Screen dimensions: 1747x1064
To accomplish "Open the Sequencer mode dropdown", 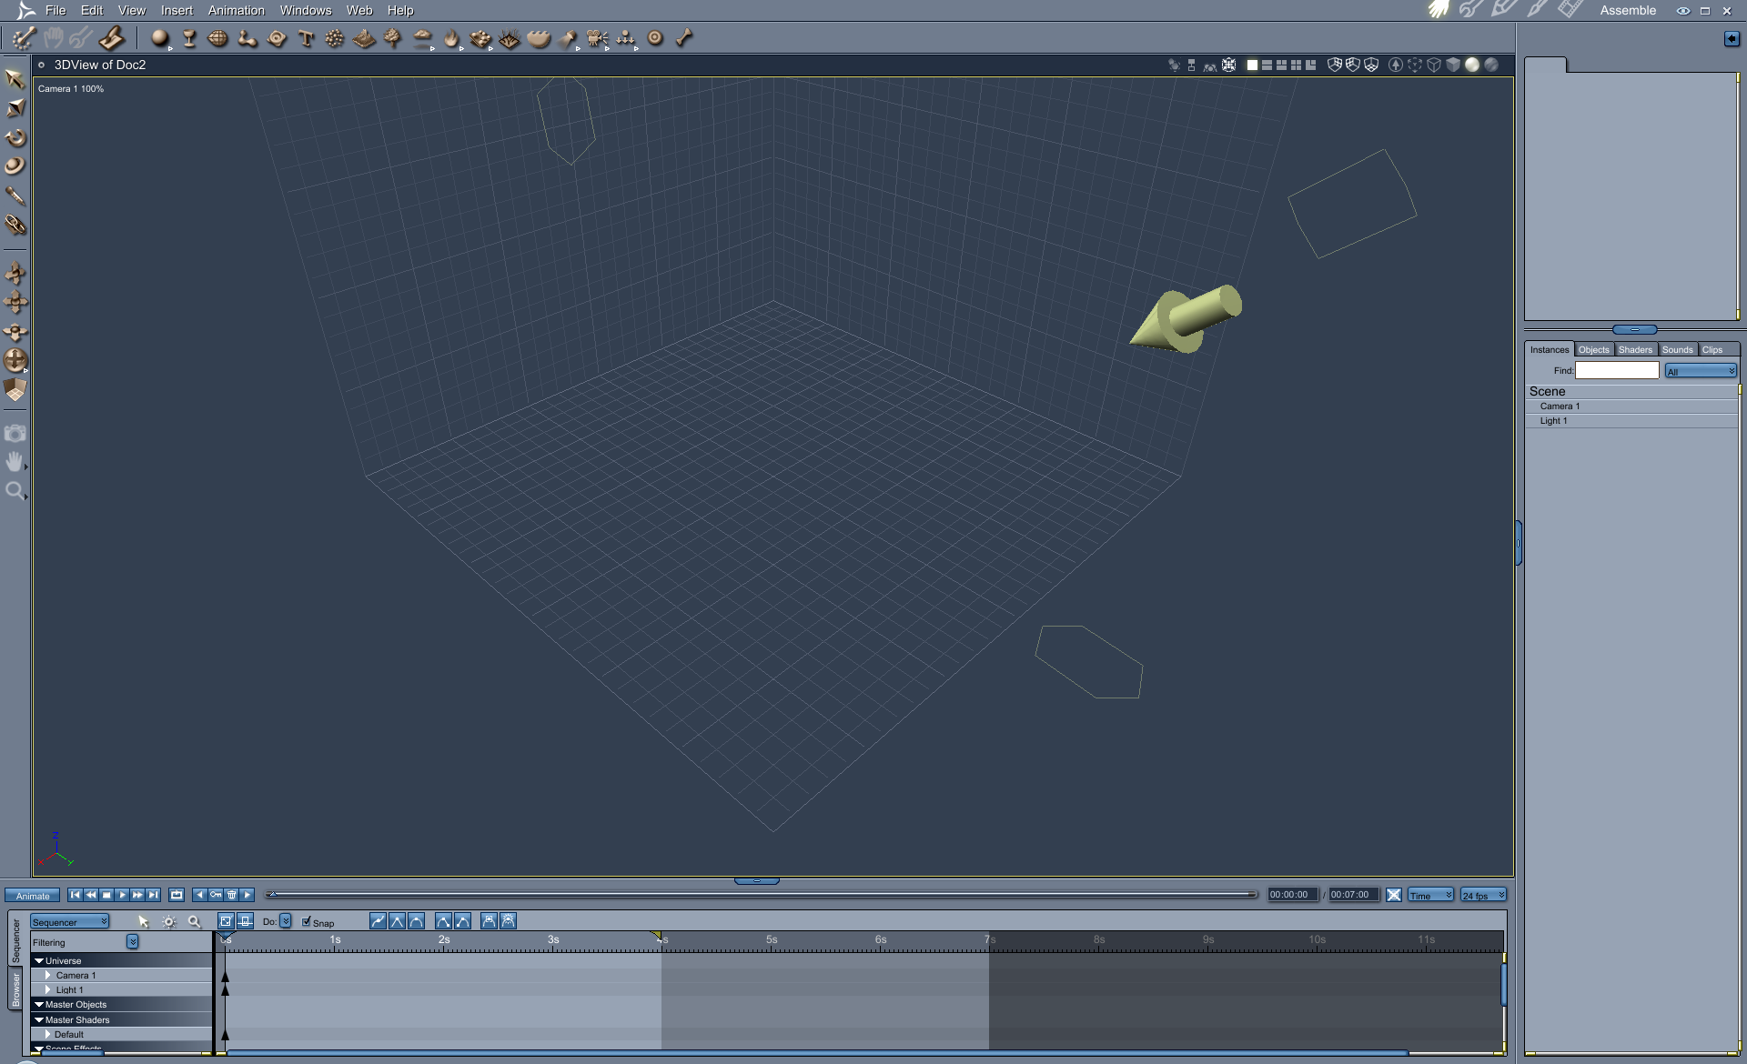I will click(70, 921).
